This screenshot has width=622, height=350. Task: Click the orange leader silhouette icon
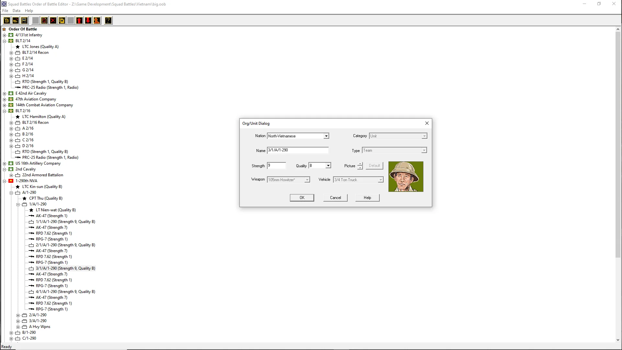[x=97, y=20]
